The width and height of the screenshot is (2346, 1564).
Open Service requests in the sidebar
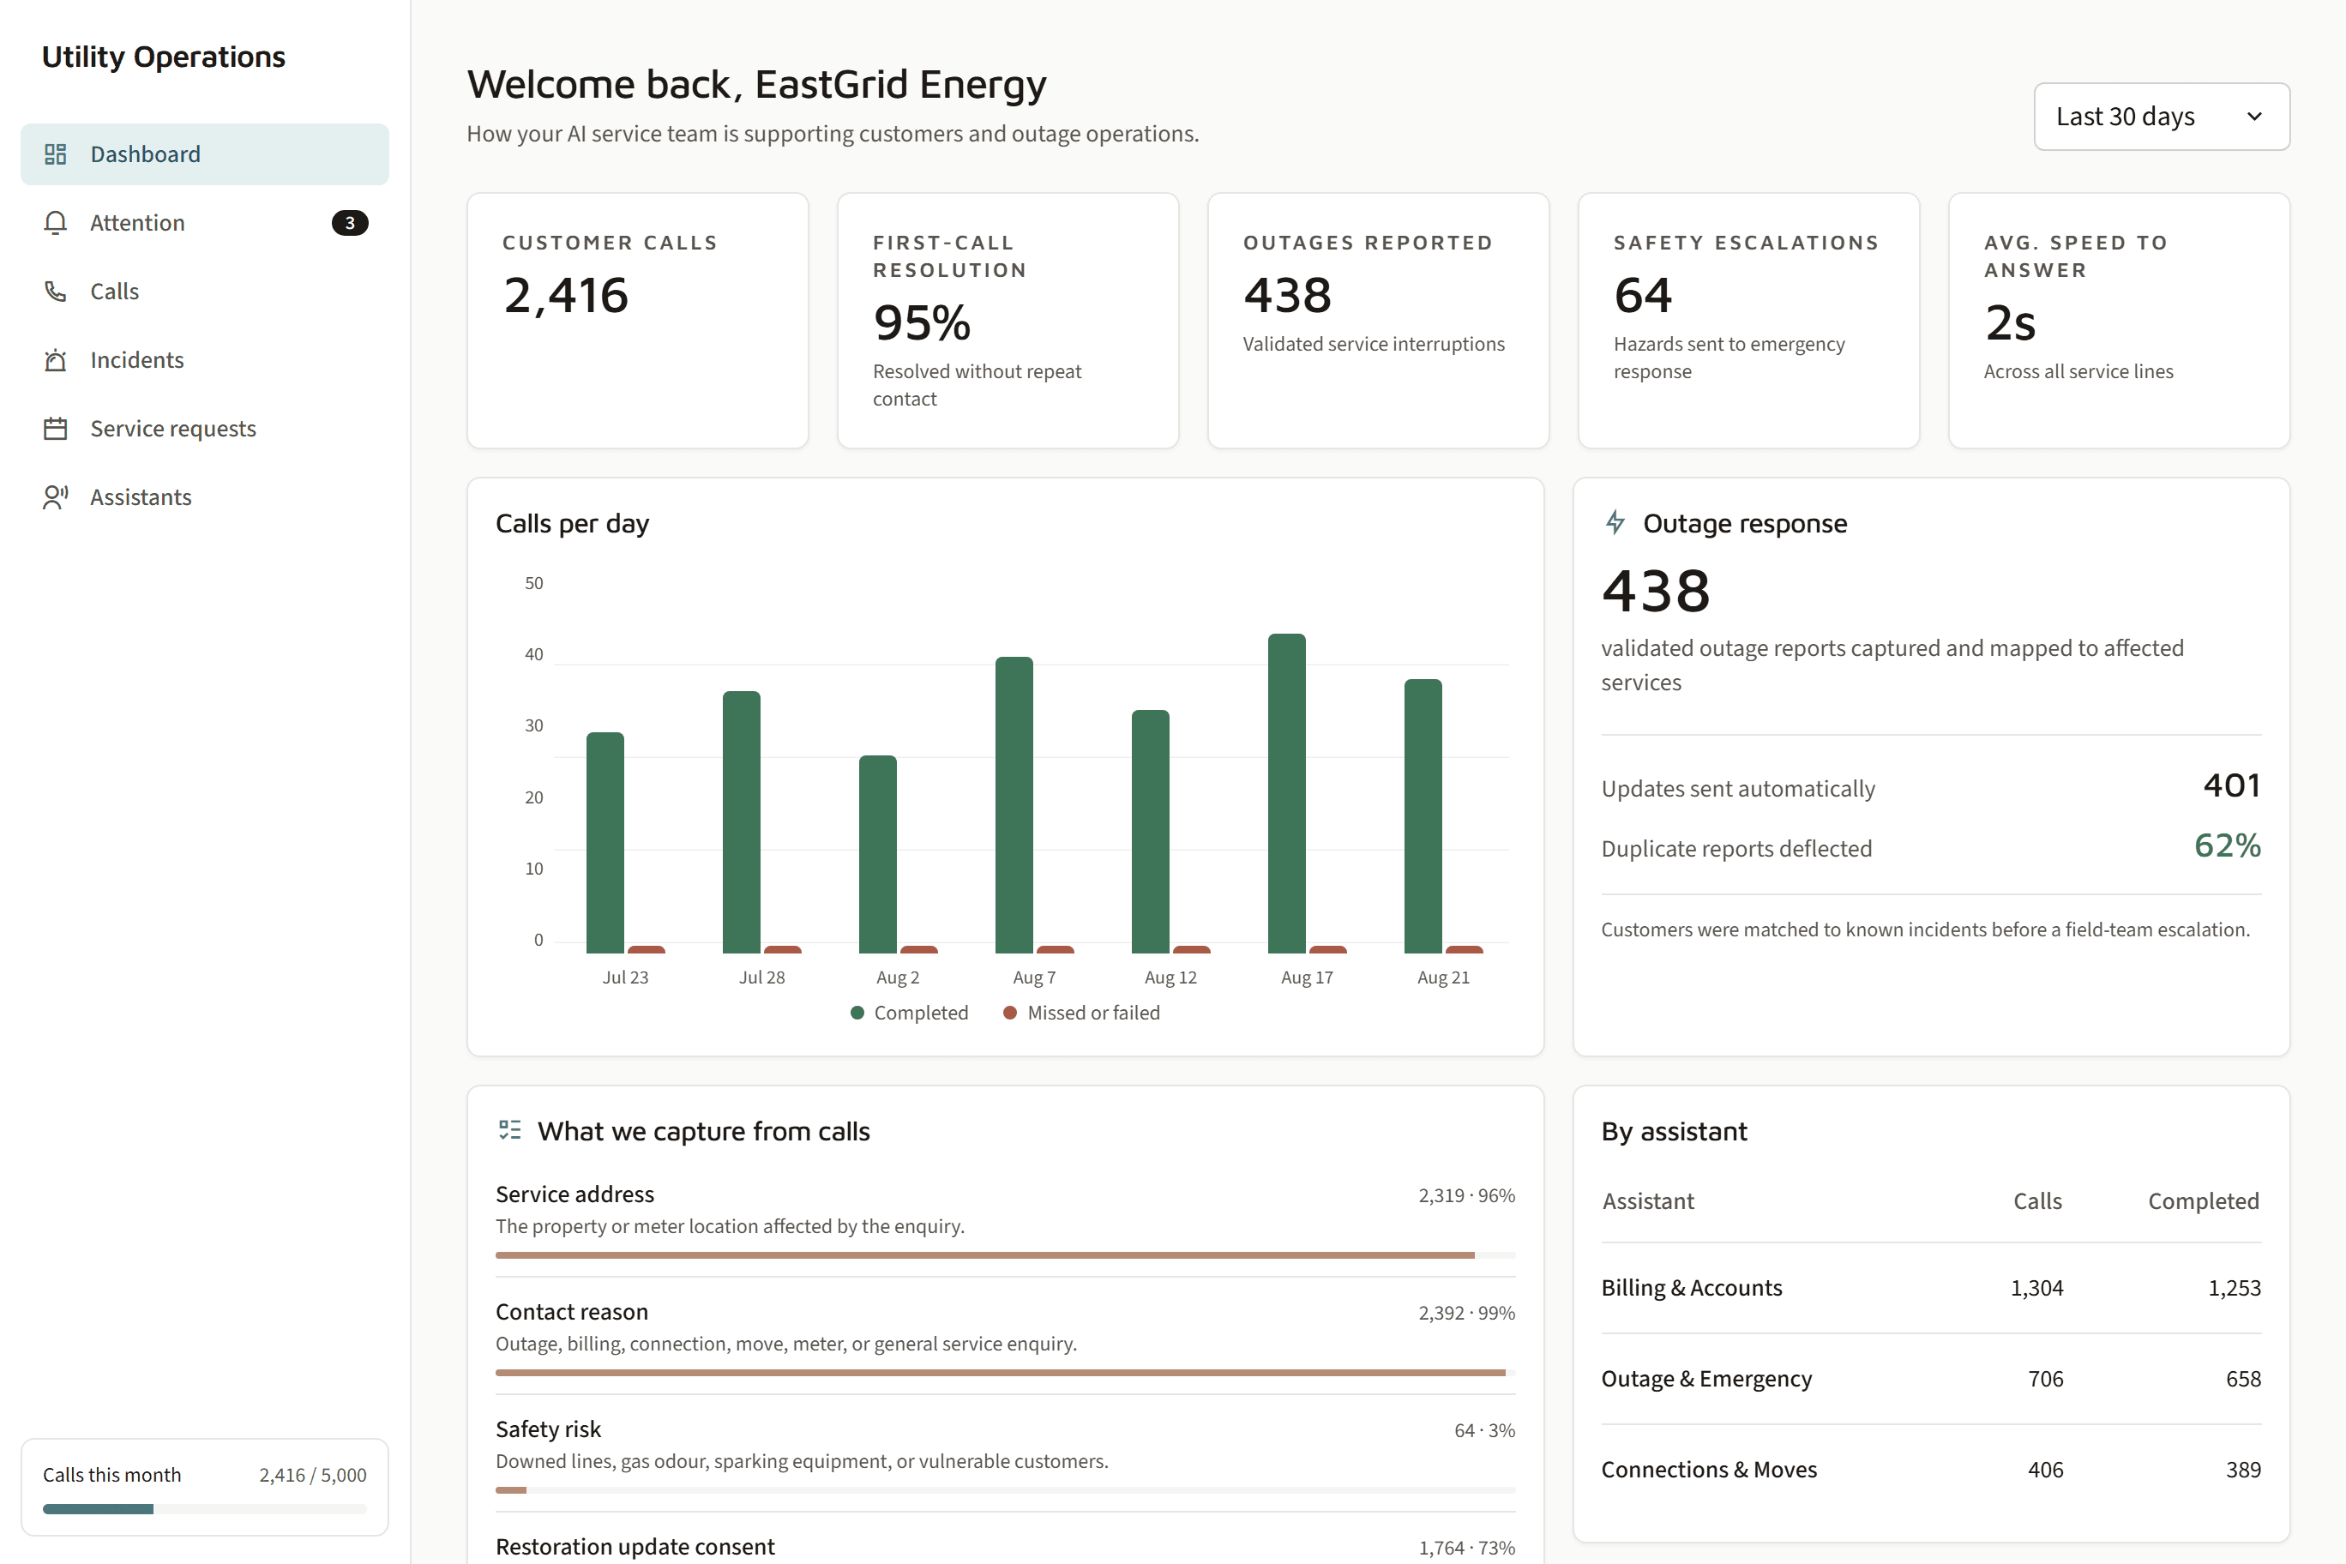coord(204,429)
